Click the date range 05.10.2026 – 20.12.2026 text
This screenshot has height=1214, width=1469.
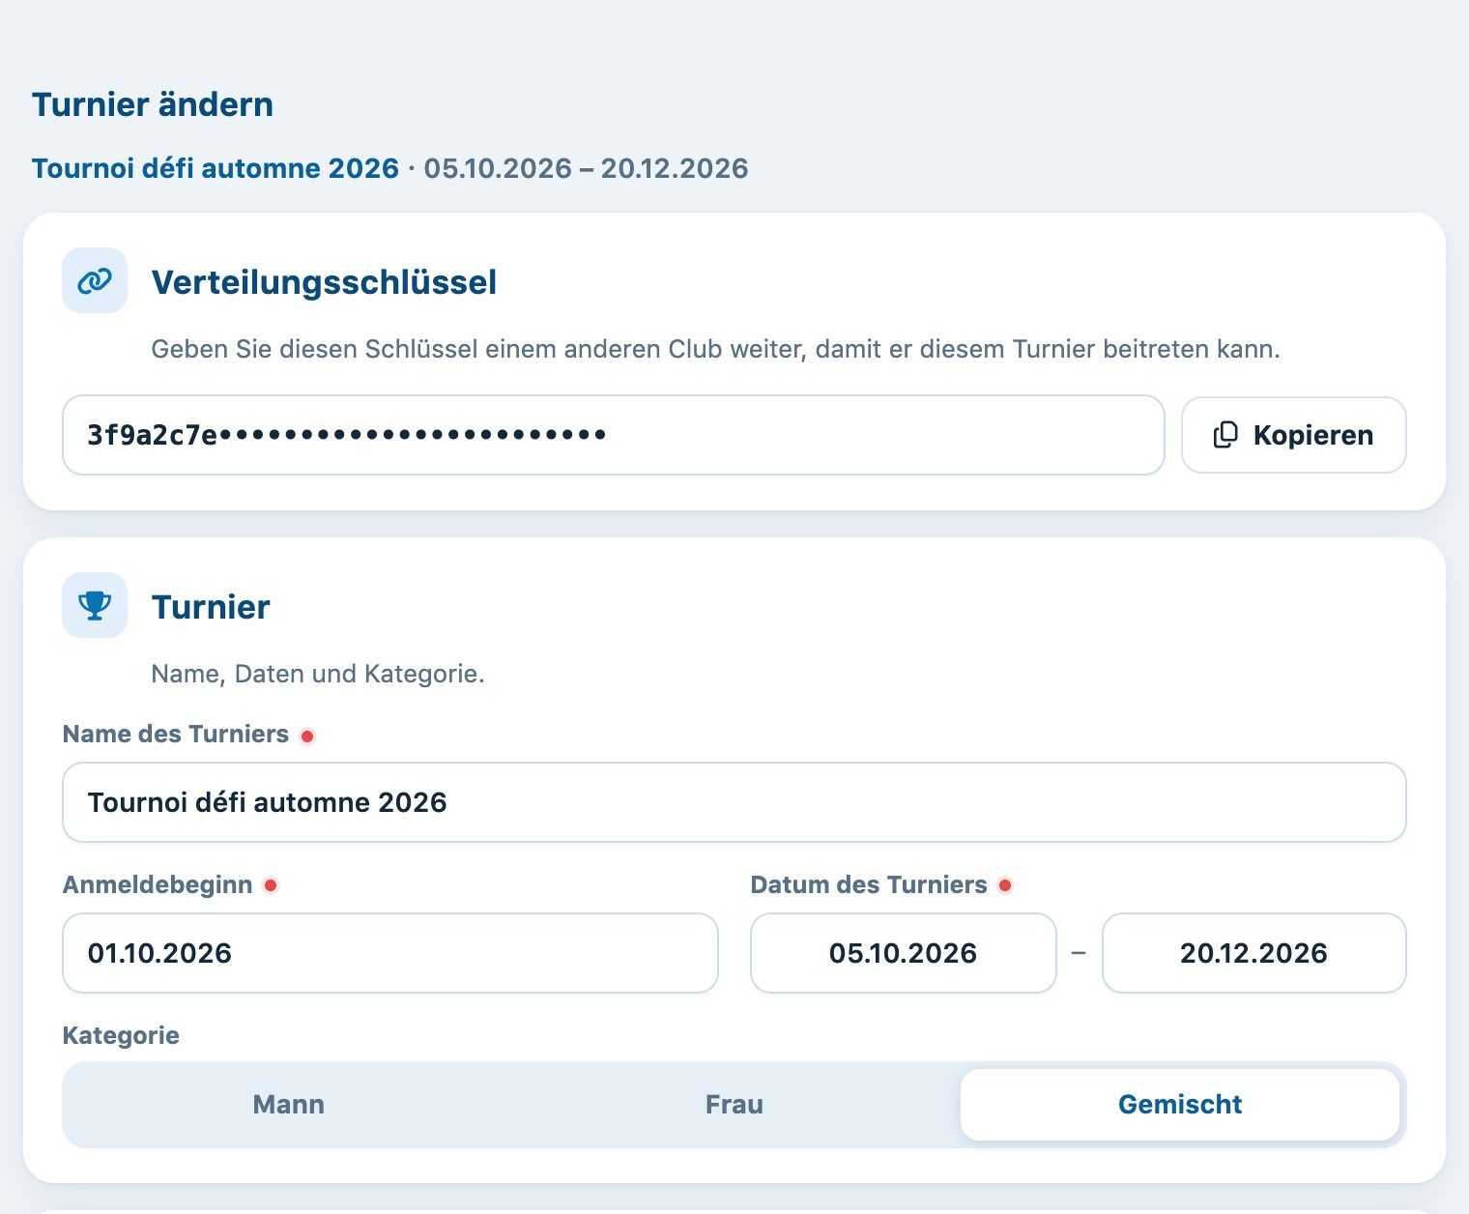(x=586, y=168)
